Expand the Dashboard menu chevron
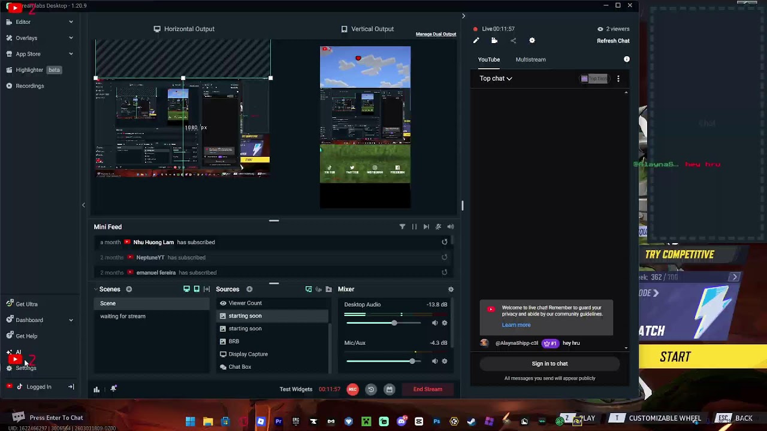The image size is (767, 431). [x=71, y=320]
